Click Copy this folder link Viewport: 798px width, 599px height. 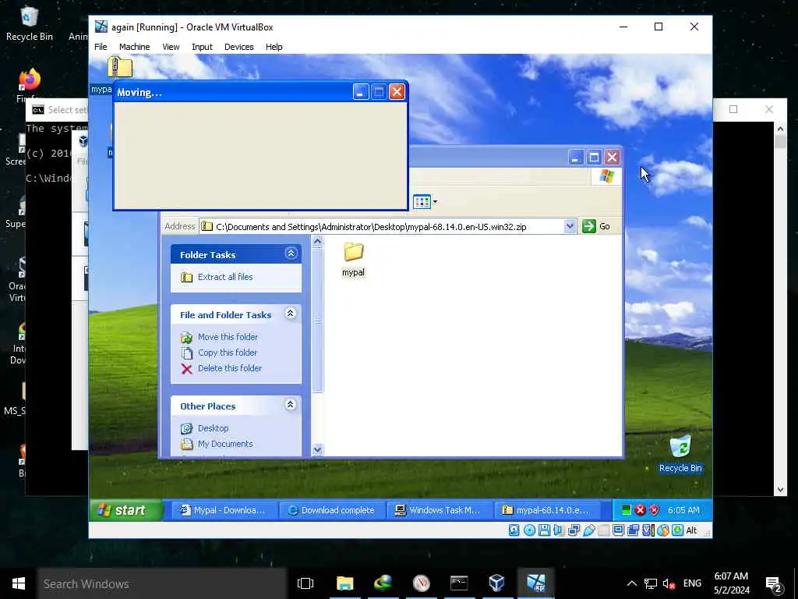tap(228, 353)
